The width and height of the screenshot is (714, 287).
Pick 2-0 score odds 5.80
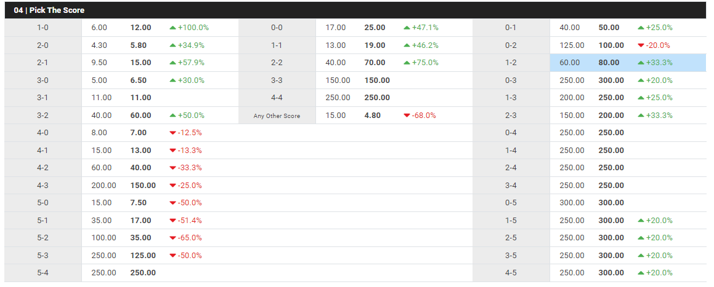139,45
